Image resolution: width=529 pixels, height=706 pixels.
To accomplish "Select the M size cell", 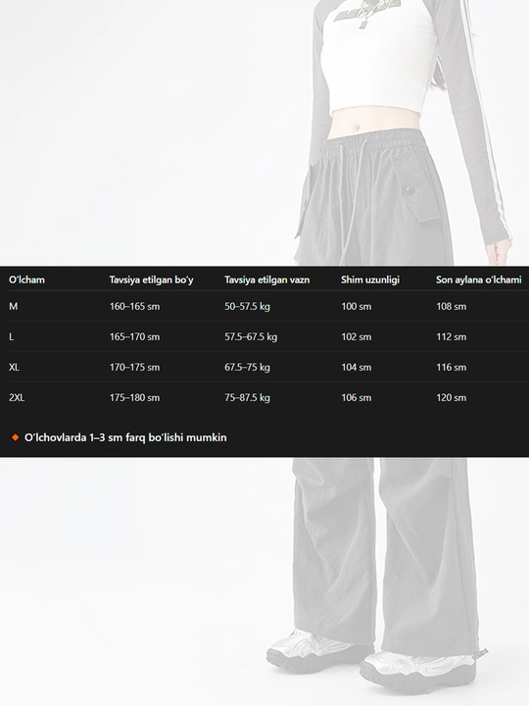I will click(x=13, y=306).
